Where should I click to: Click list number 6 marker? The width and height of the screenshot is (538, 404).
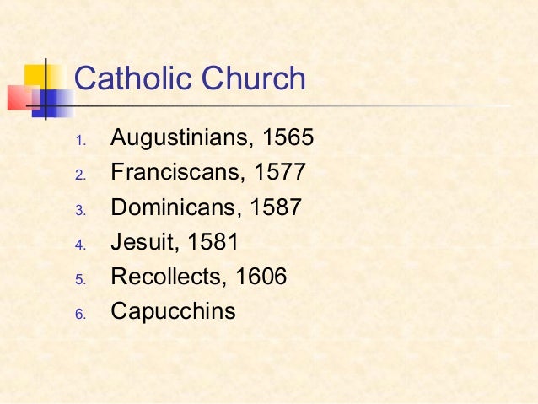coord(81,314)
